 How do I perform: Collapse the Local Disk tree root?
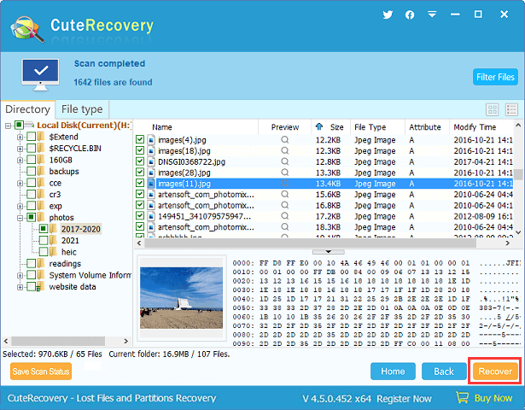click(x=8, y=126)
